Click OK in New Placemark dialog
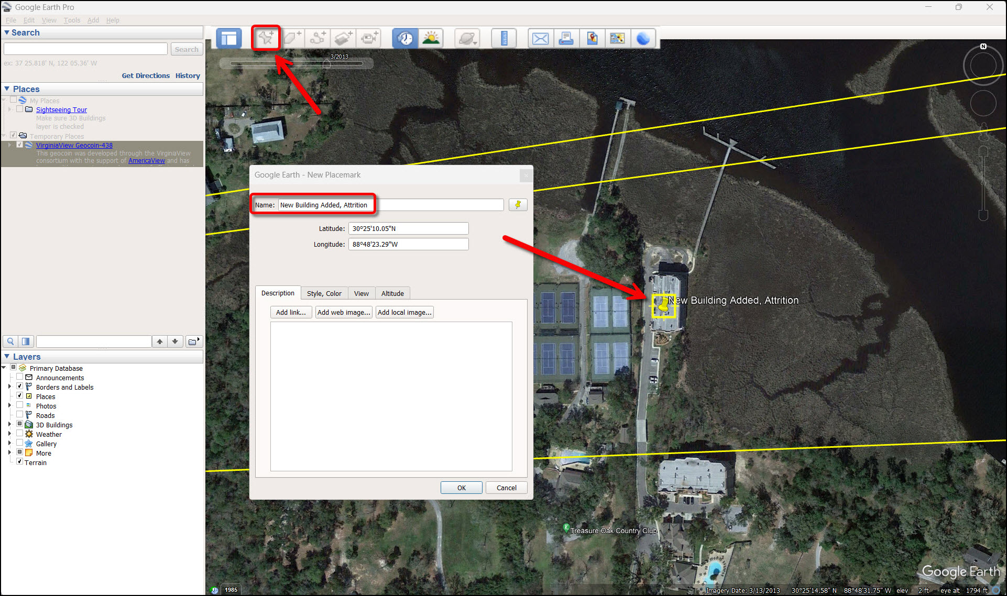Screen dimensions: 1007x596 click(x=462, y=488)
